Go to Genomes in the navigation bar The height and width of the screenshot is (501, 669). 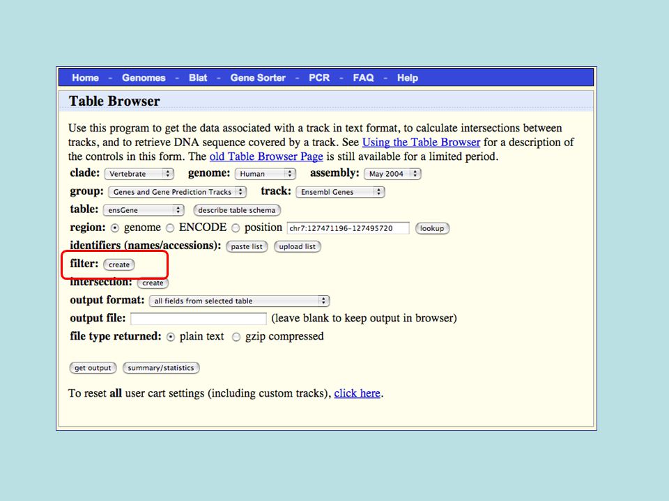[x=144, y=77]
